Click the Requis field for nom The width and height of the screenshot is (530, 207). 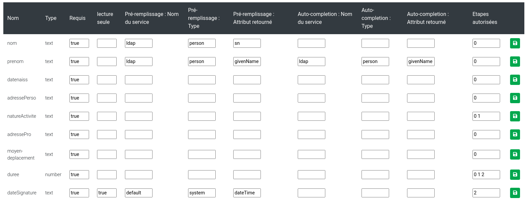[79, 43]
